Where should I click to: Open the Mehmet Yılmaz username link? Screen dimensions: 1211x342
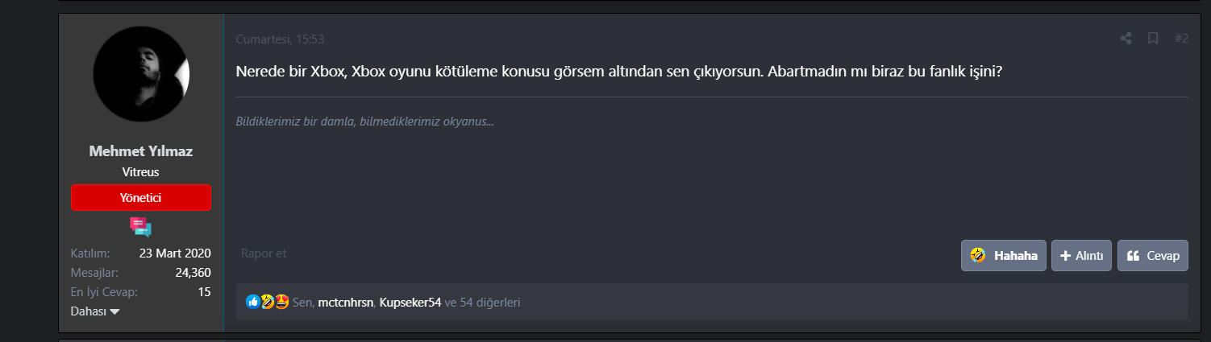141,151
